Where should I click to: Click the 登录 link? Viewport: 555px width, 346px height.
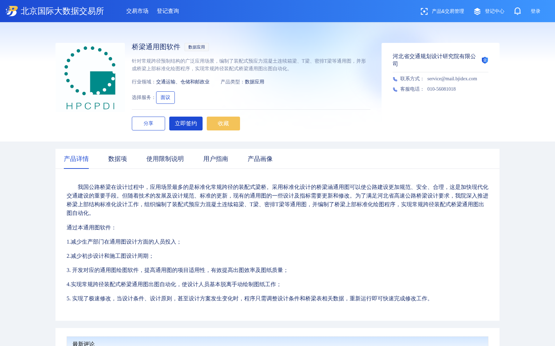536,11
